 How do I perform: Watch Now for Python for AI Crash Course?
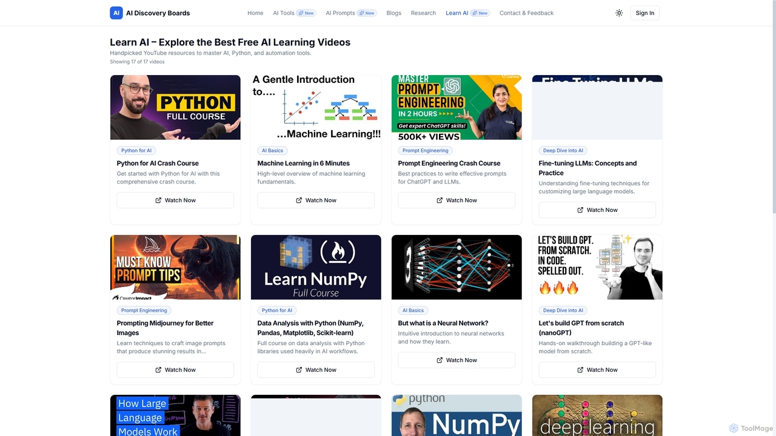[175, 200]
